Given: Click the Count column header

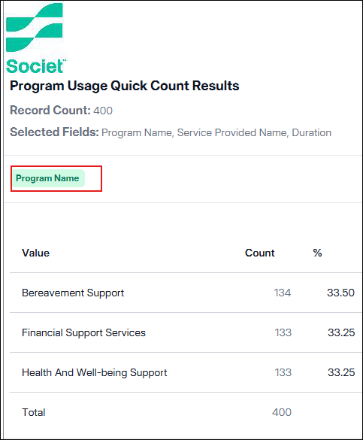Looking at the screenshot, I should coord(259,253).
